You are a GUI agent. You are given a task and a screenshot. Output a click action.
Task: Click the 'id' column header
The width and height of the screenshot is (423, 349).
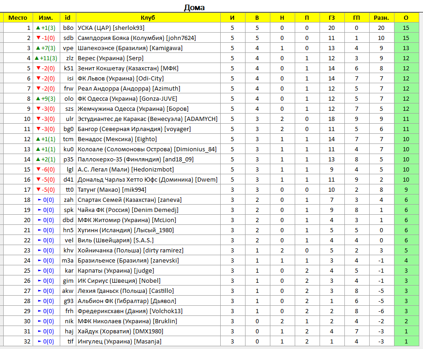68,18
